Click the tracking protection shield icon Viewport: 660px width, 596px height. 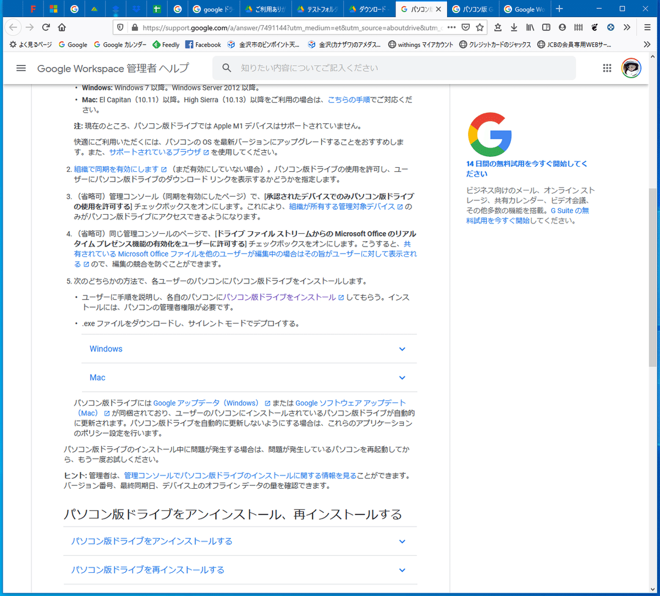120,28
